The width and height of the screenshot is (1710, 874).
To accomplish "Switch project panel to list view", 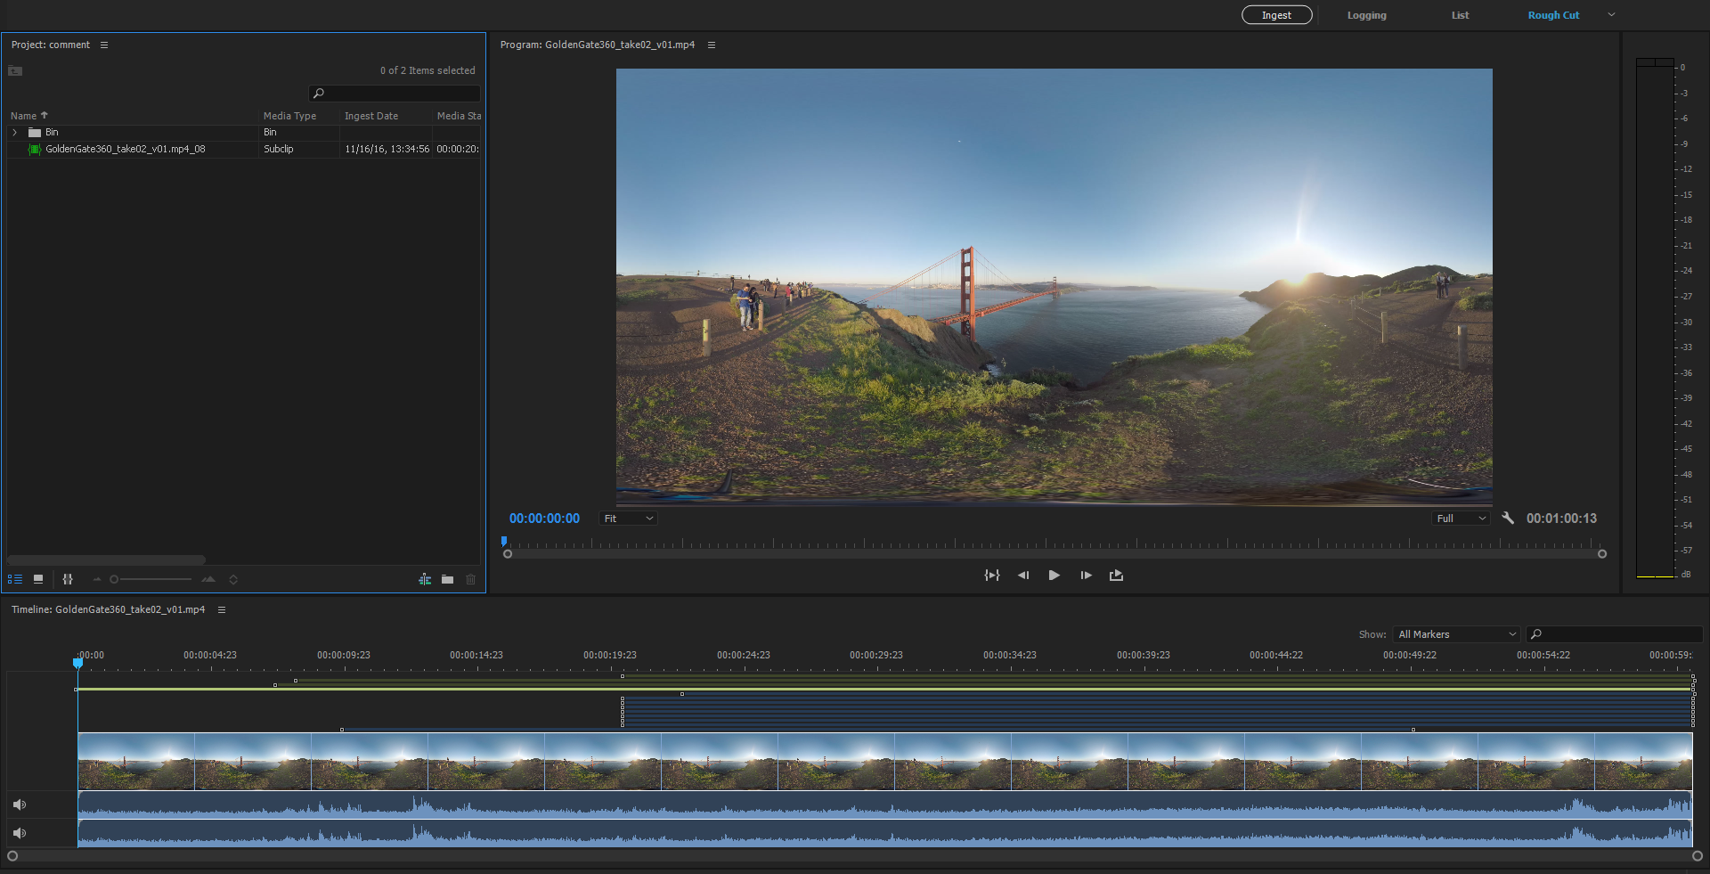I will [15, 579].
